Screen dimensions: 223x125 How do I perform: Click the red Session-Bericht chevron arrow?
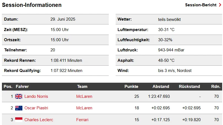tap(220, 5)
